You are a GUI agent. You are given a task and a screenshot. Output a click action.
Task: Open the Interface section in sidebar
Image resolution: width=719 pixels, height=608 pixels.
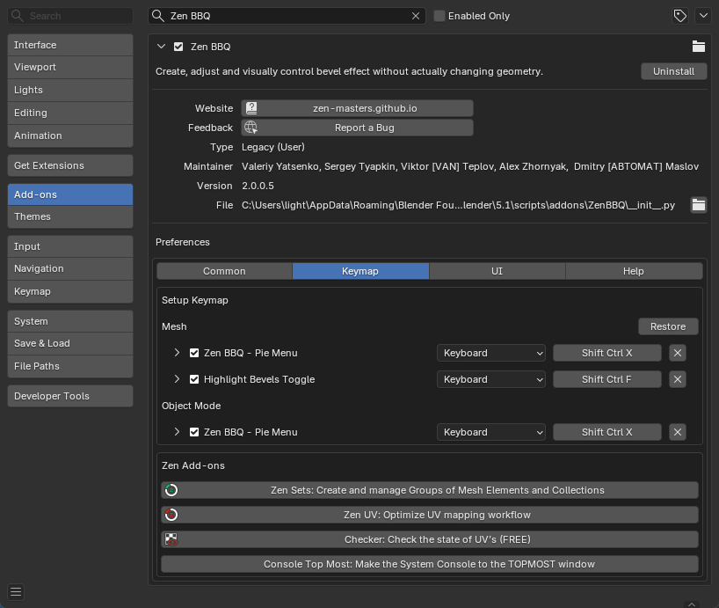tap(70, 45)
